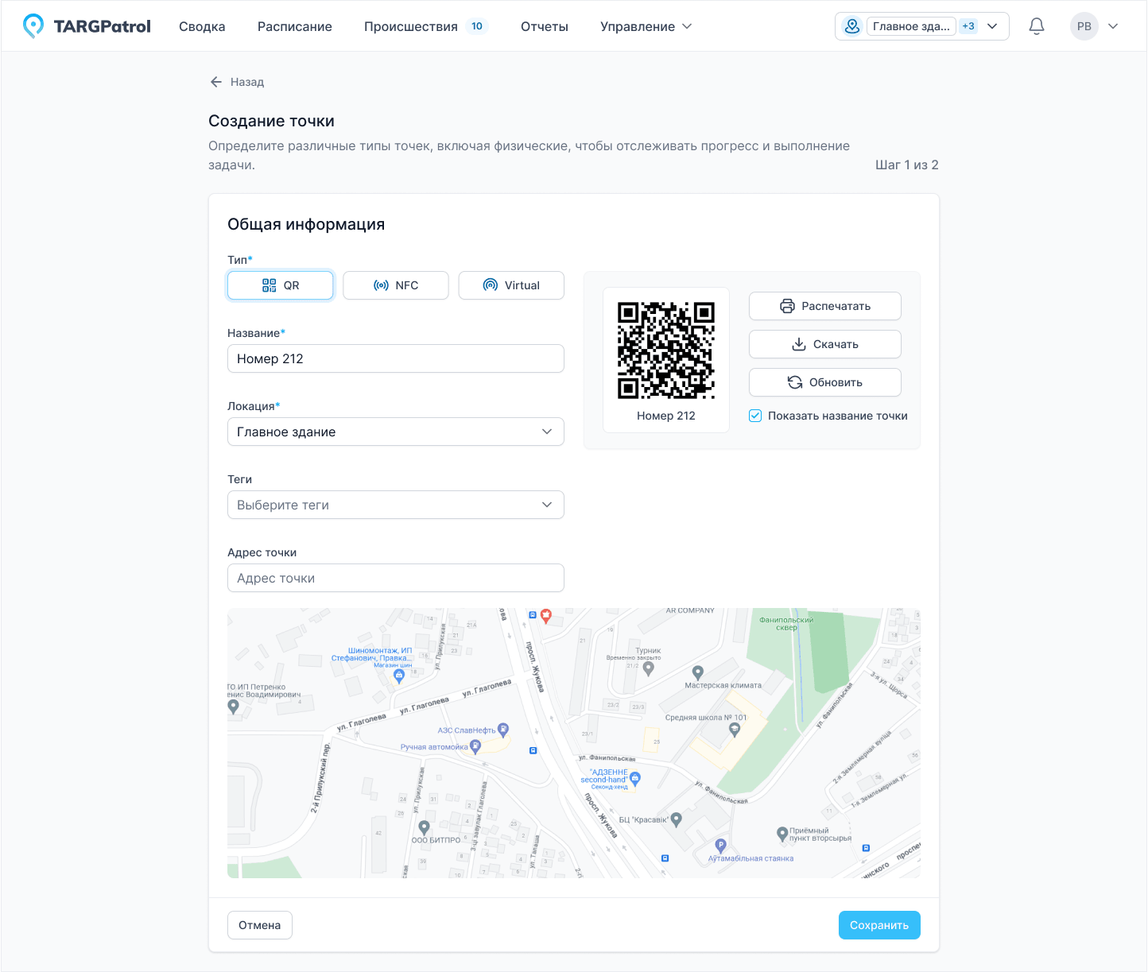Expand the Управление menu

646,26
